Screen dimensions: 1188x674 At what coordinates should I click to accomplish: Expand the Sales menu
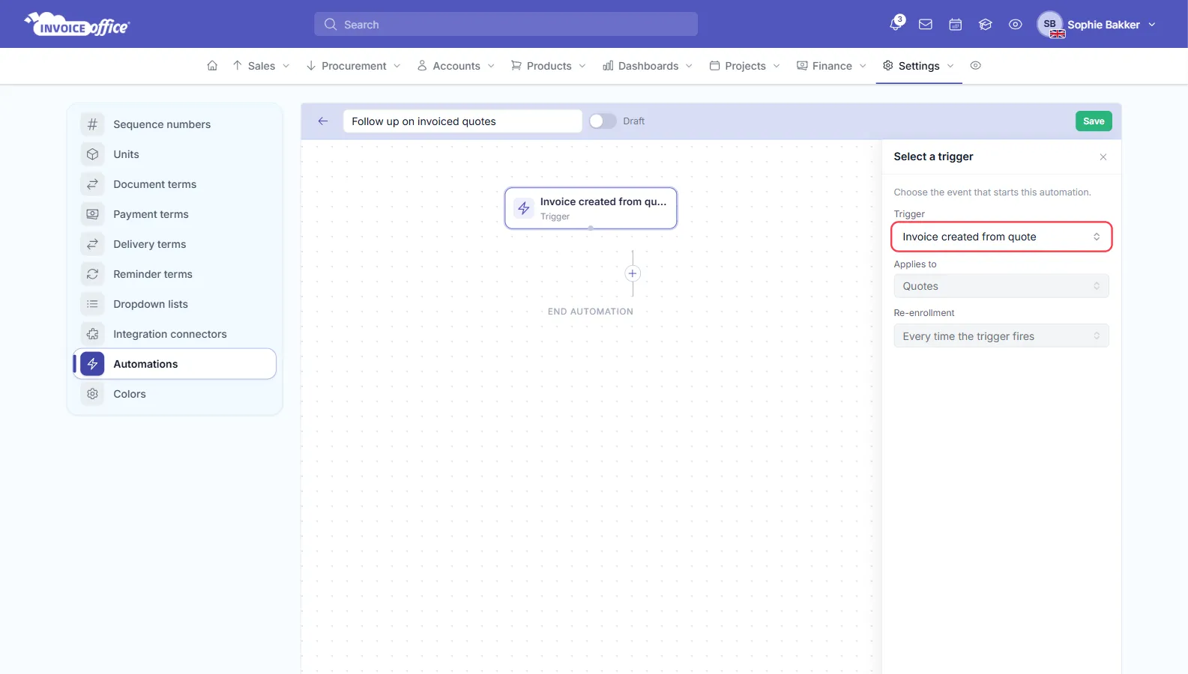261,65
